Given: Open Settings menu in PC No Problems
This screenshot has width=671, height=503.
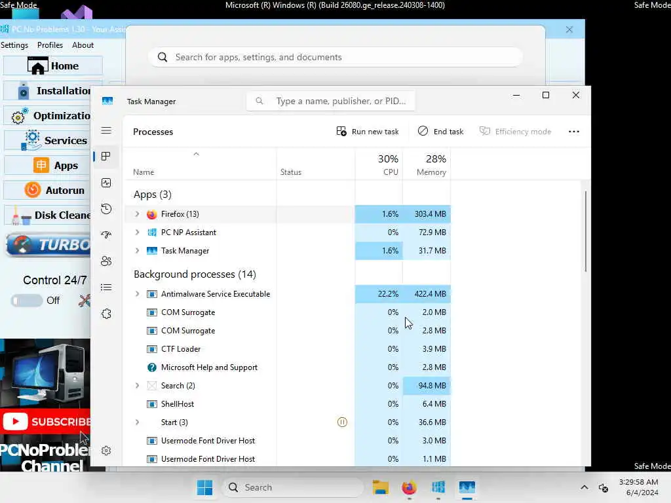Looking at the screenshot, I should point(14,45).
